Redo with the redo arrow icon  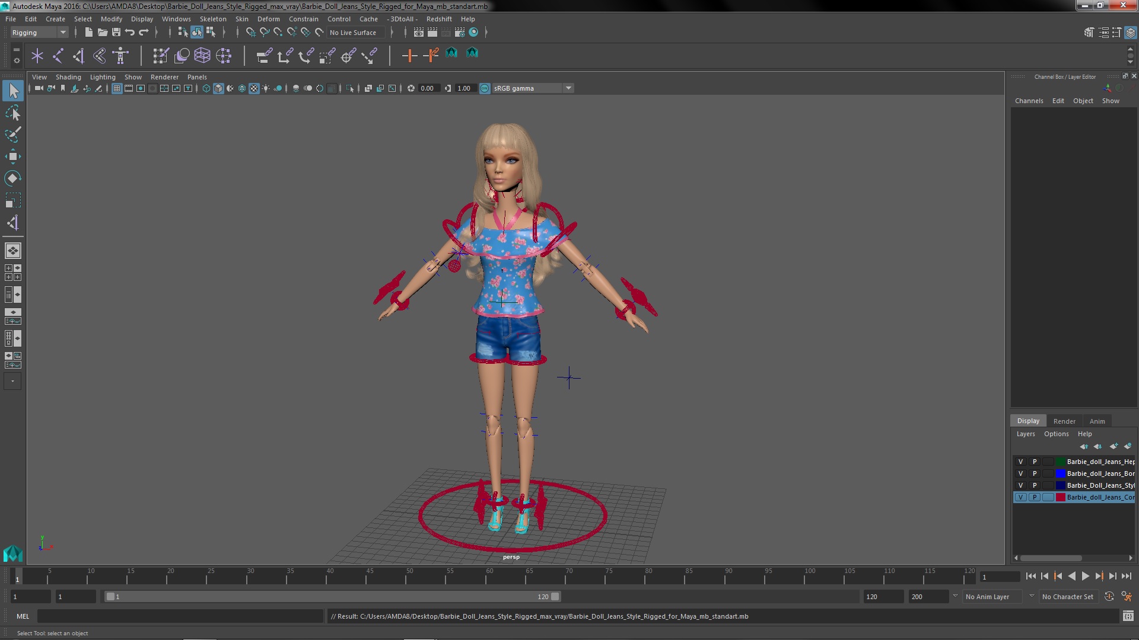144,33
